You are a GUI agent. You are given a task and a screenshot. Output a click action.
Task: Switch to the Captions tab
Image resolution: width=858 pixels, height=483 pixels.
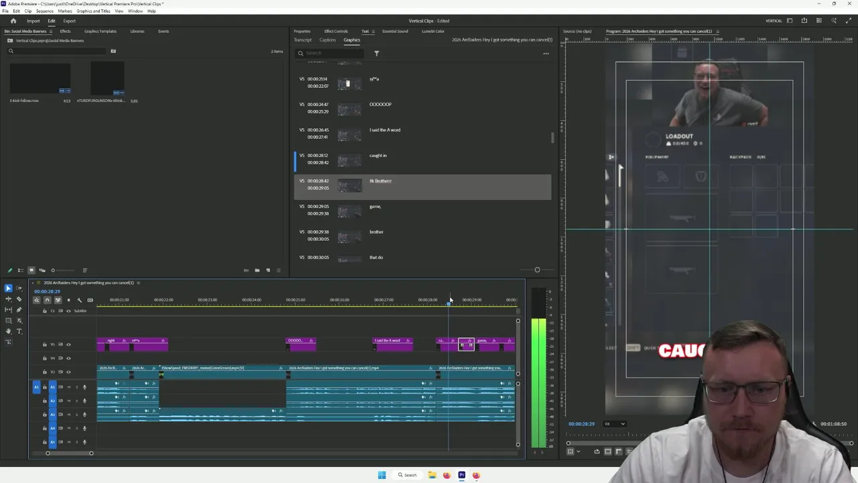tap(328, 40)
